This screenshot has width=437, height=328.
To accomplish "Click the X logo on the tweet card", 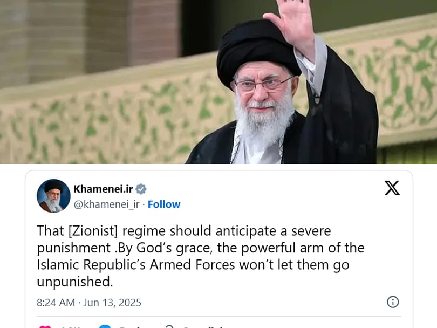I will (x=392, y=188).
